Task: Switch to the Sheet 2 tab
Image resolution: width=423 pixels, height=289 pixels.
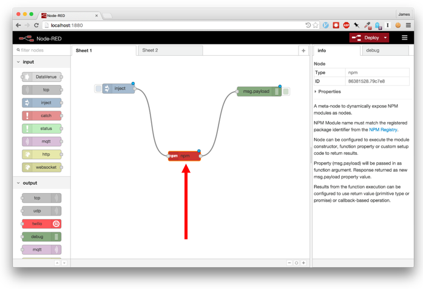Action: click(x=150, y=50)
